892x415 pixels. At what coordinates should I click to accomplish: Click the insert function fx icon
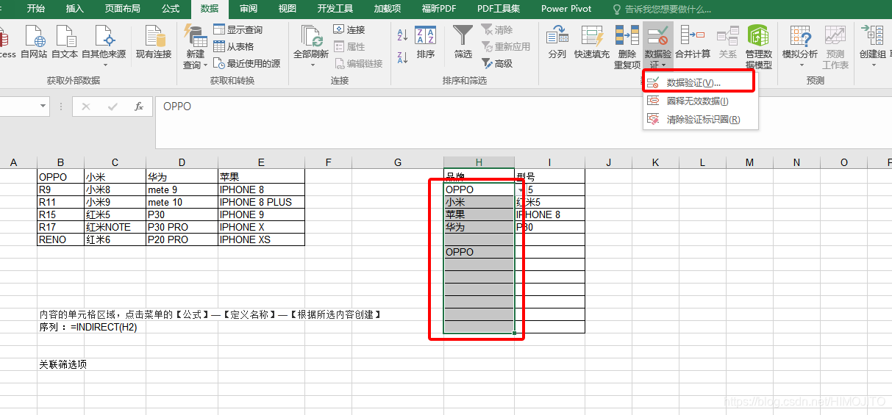139,107
